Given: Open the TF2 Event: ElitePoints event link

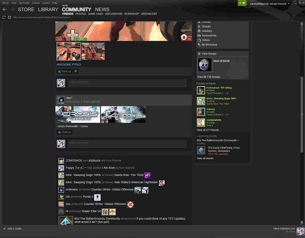Looking at the screenshot, I should coord(224,150).
